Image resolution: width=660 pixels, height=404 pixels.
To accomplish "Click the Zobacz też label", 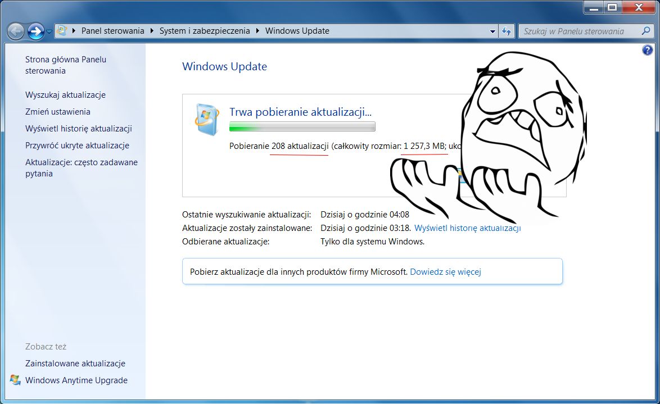I will pos(46,346).
